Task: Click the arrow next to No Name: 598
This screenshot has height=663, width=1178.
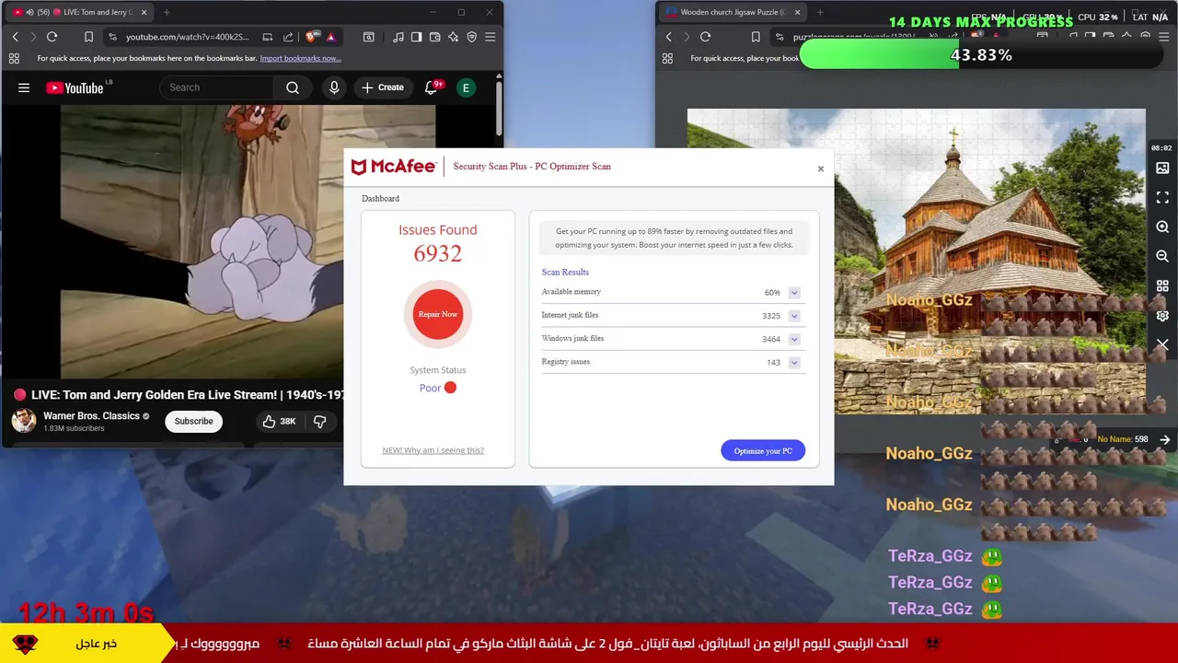Action: pyautogui.click(x=1165, y=439)
